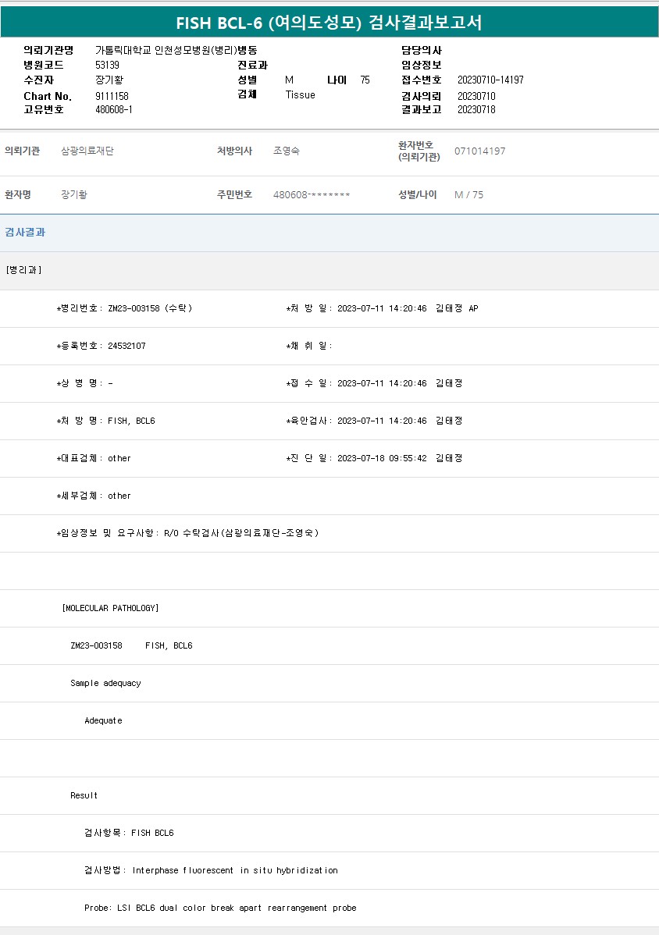The image size is (659, 935).
Task: Click the Adequate sample result text
Action: pyautogui.click(x=103, y=720)
